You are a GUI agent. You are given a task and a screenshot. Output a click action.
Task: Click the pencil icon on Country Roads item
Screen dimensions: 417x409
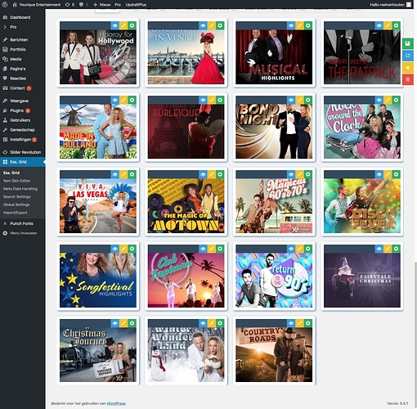(x=299, y=323)
